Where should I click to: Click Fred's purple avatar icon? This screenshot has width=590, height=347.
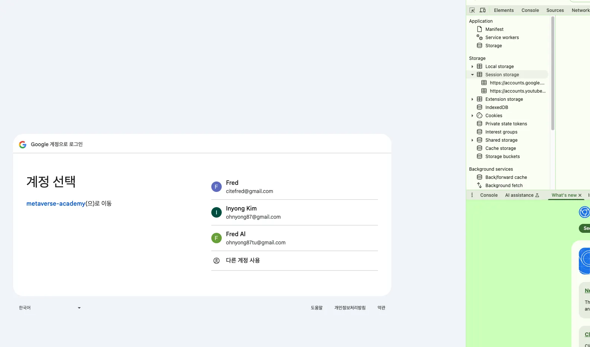(217, 187)
